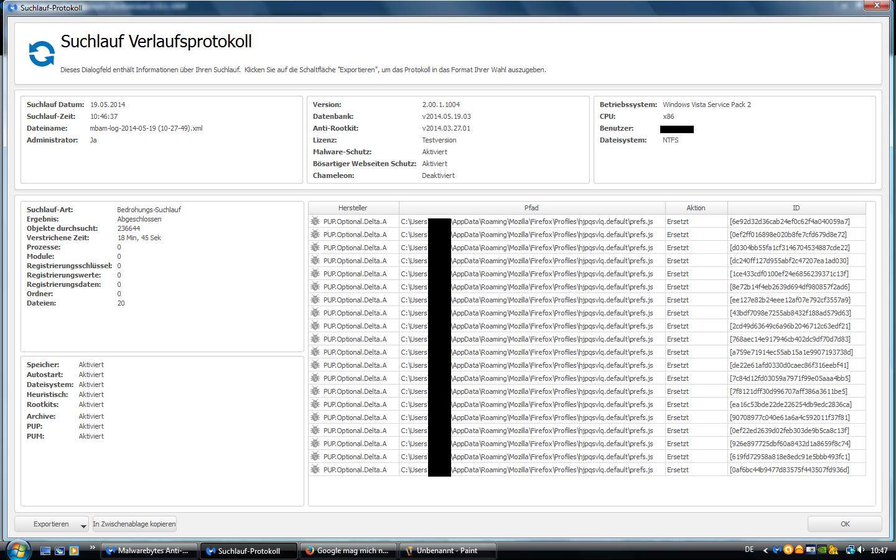The image size is (896, 560).
Task: Sort by the ID column header
Action: click(796, 208)
